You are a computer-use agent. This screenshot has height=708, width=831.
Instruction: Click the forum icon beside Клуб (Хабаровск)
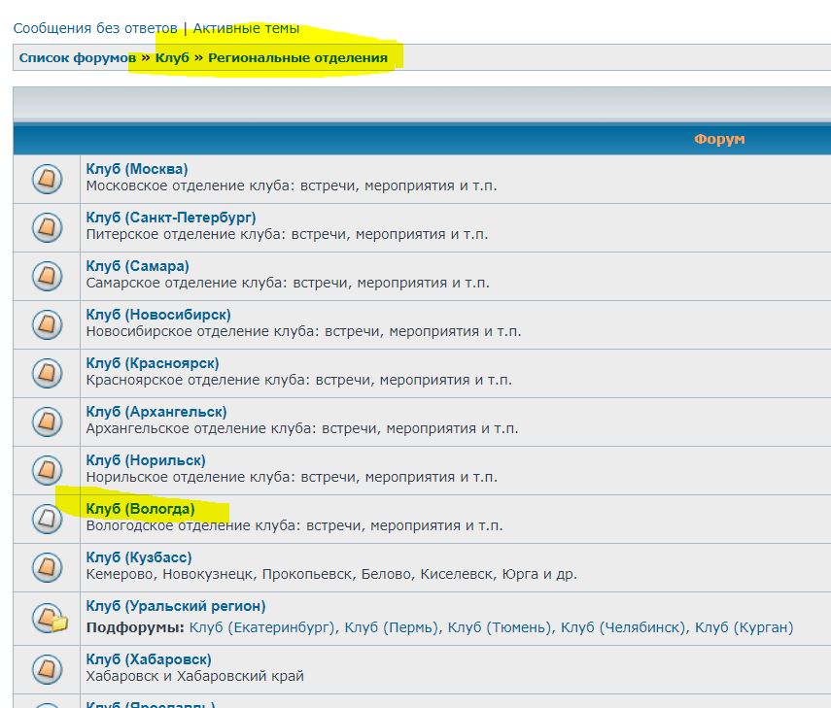[46, 669]
